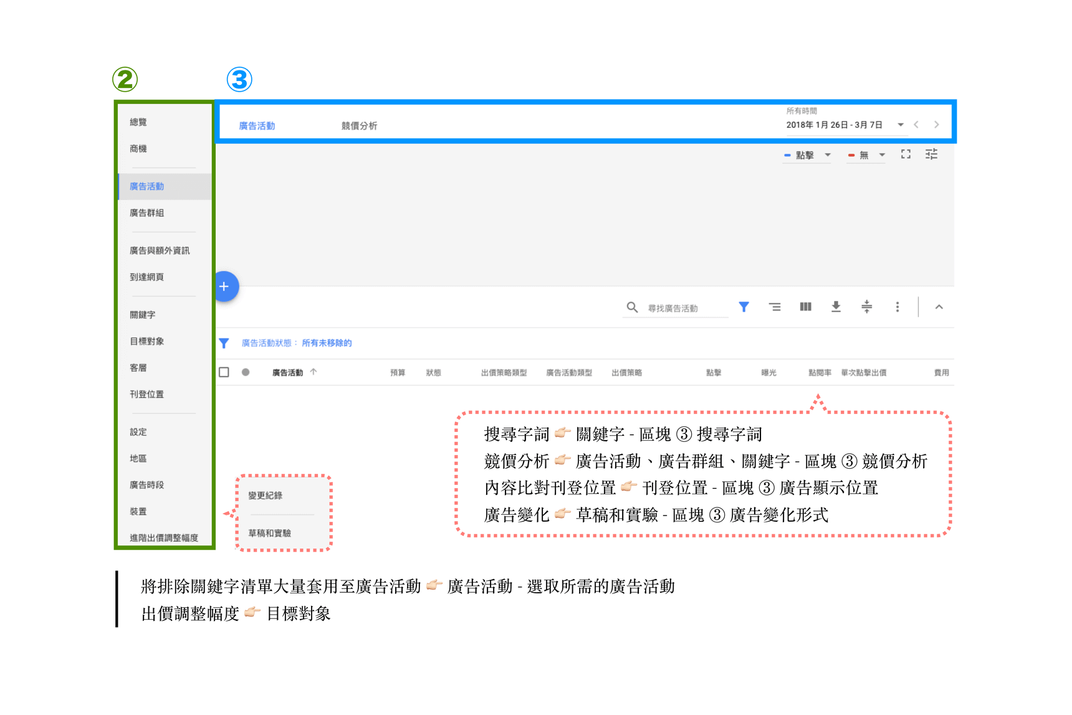Expand the date range dropdown arrow
The width and height of the screenshot is (1072, 715).
pos(900,125)
